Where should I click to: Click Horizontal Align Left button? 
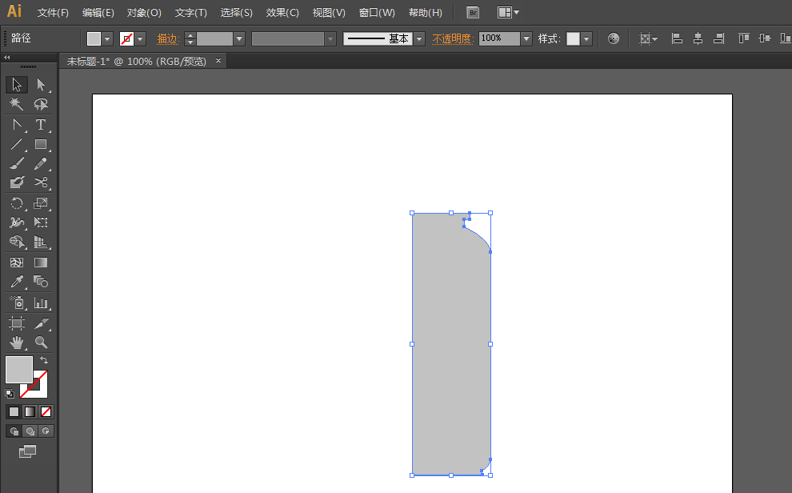(677, 38)
